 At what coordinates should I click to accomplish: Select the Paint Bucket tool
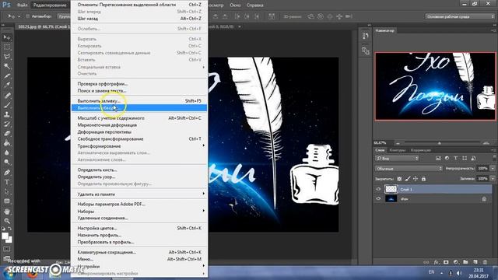coord(7,143)
